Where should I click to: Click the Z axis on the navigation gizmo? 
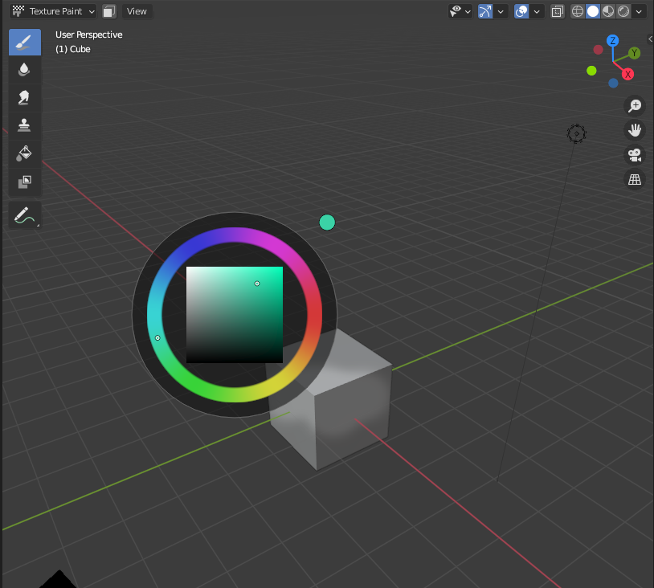click(612, 40)
